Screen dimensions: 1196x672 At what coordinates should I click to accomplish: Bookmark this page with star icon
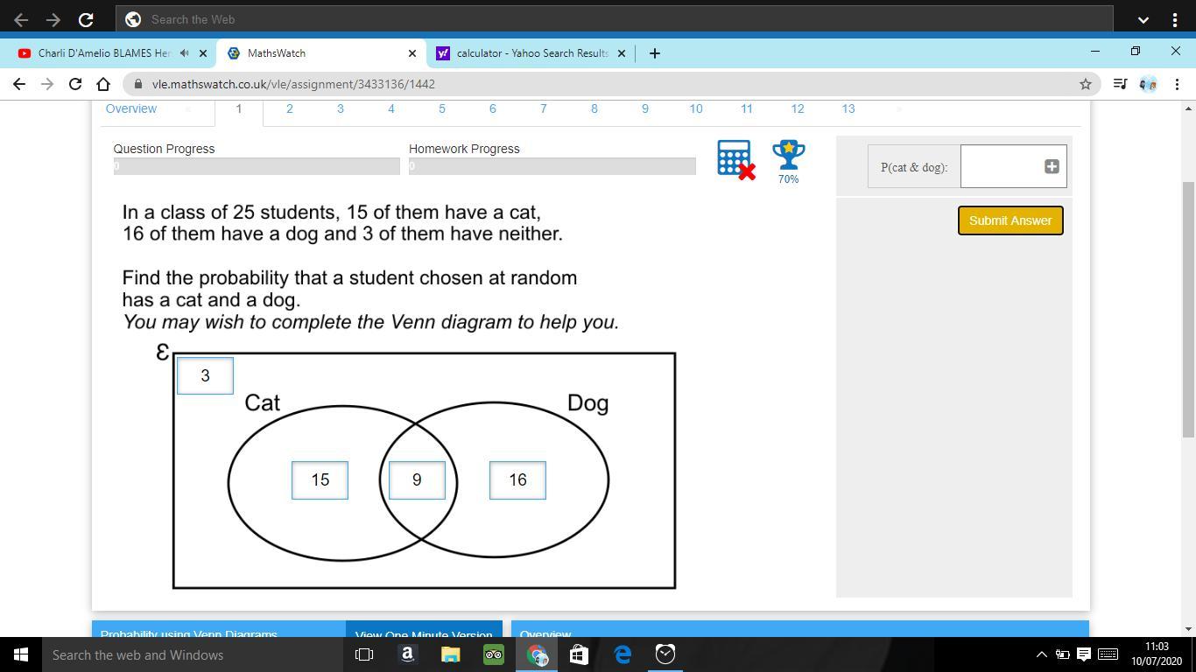(x=1086, y=84)
